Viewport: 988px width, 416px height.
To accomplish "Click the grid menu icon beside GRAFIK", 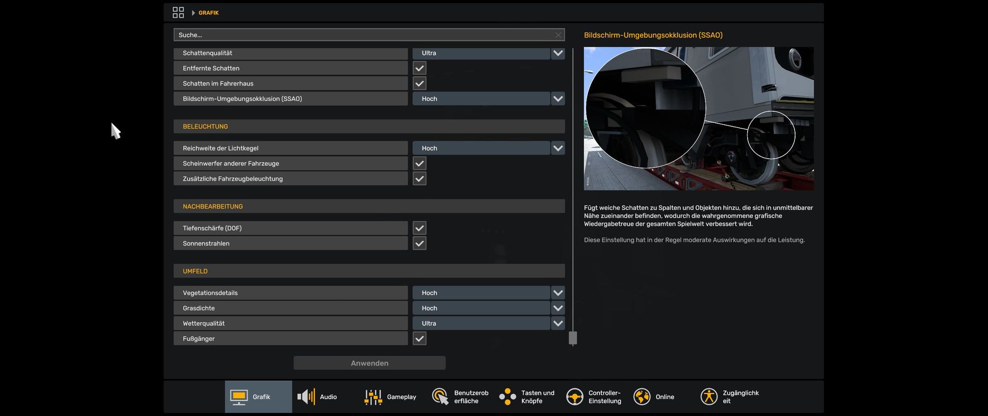I will 178,12.
